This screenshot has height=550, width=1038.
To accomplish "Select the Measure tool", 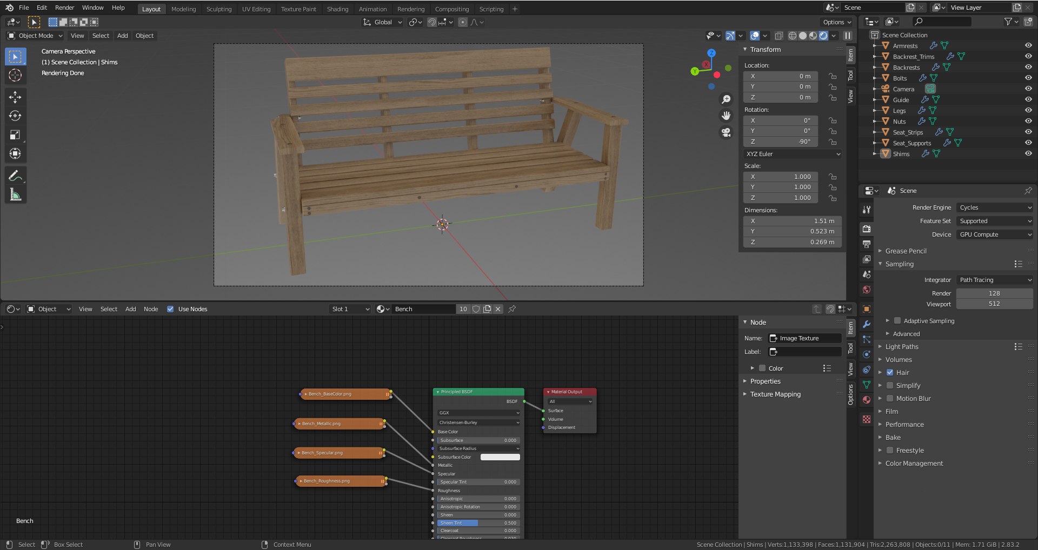I will [x=15, y=194].
